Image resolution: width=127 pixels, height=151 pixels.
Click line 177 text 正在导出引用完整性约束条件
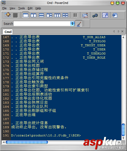(x=42, y=78)
